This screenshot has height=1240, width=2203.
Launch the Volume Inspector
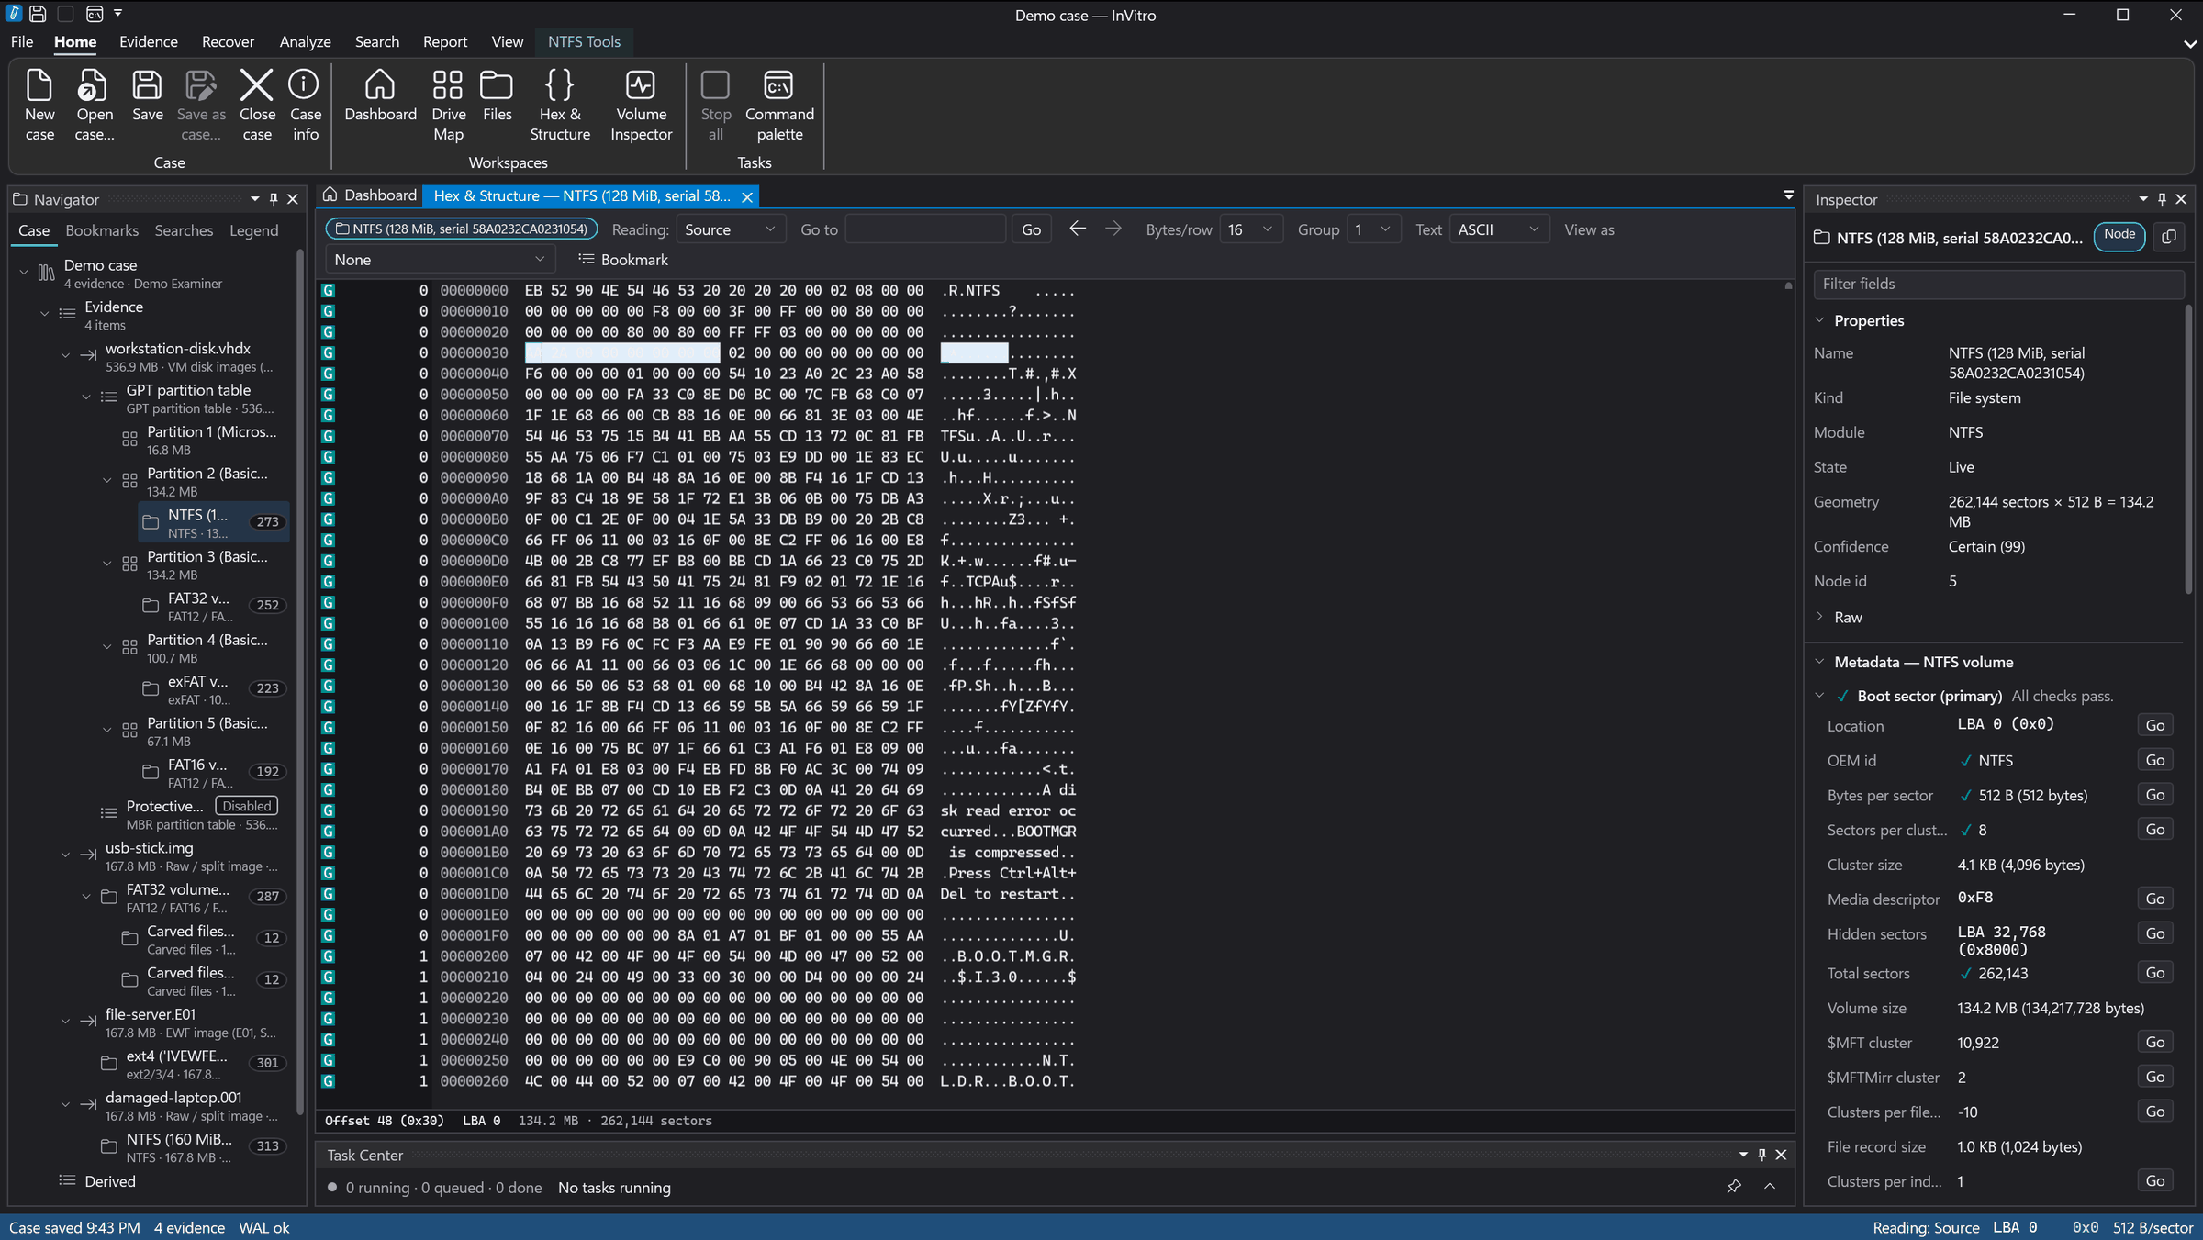[641, 105]
